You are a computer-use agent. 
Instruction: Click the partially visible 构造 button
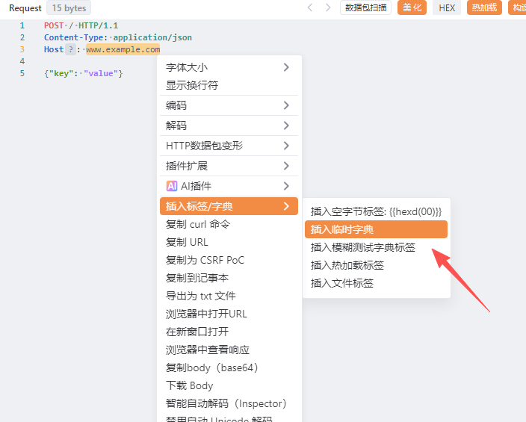[517, 7]
